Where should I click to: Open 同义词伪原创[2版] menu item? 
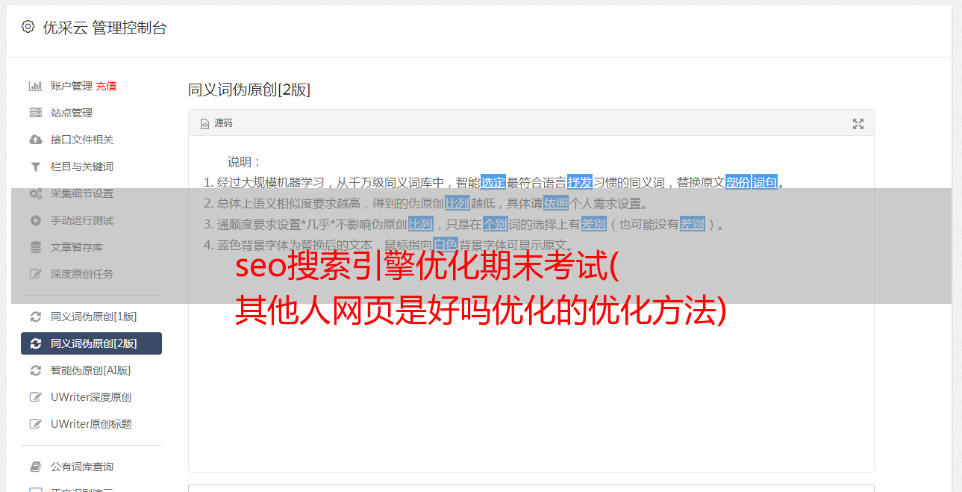91,343
